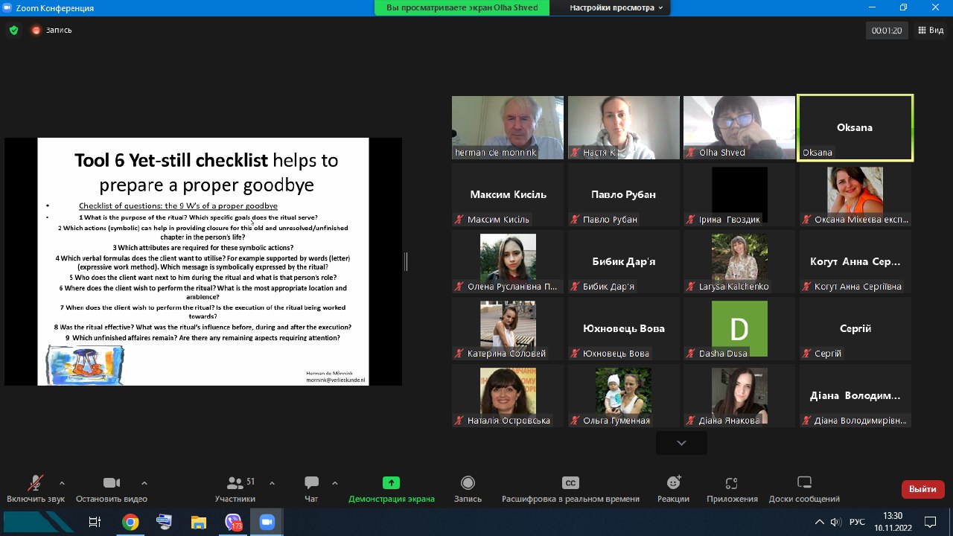Expand audio options arrow next to microphone

pos(62,482)
